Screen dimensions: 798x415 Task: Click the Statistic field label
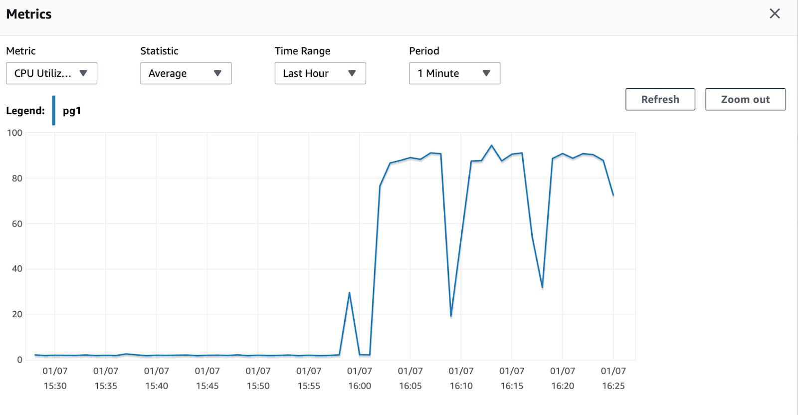[x=159, y=51]
